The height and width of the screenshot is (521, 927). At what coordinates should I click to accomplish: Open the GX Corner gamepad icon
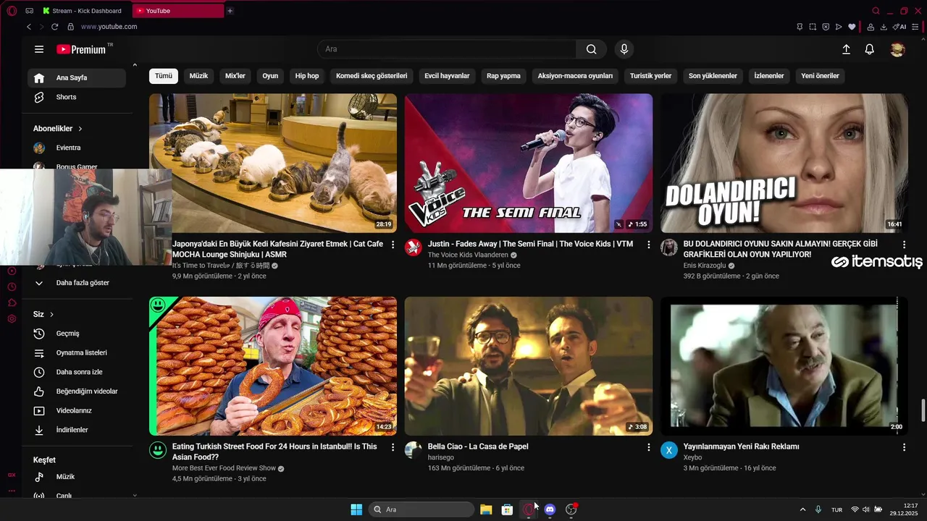tap(30, 11)
